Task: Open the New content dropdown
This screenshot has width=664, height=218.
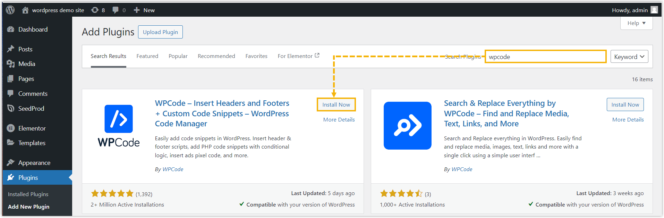Action: (144, 10)
